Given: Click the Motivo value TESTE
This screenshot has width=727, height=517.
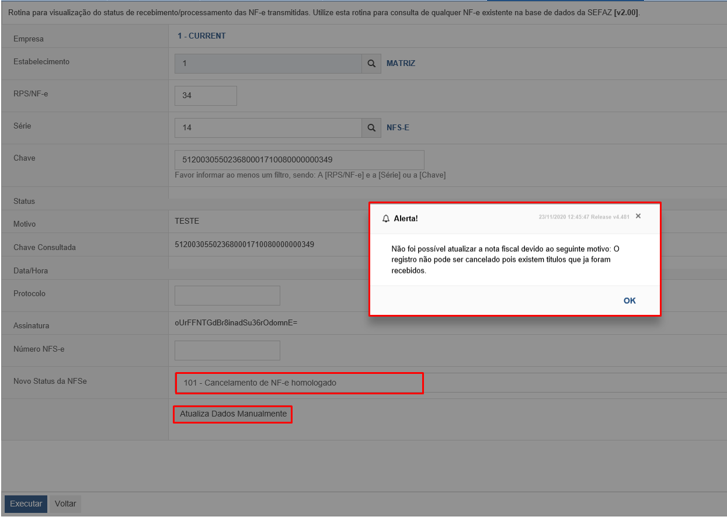Looking at the screenshot, I should [187, 221].
